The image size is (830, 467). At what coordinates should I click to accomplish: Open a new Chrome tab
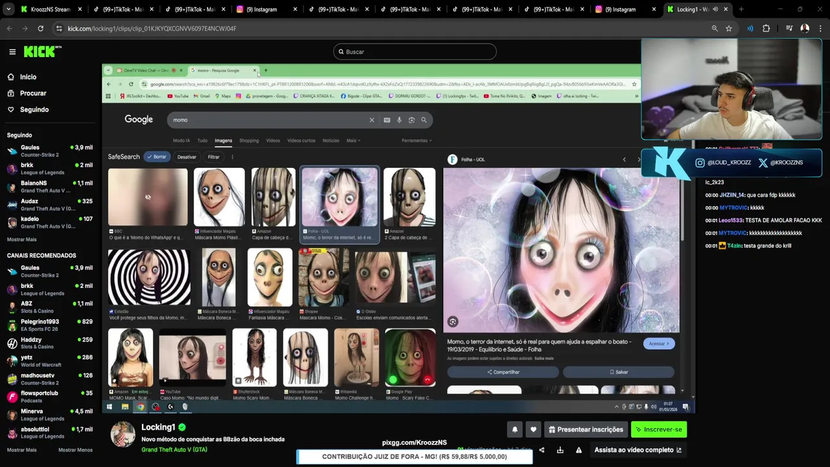741,10
